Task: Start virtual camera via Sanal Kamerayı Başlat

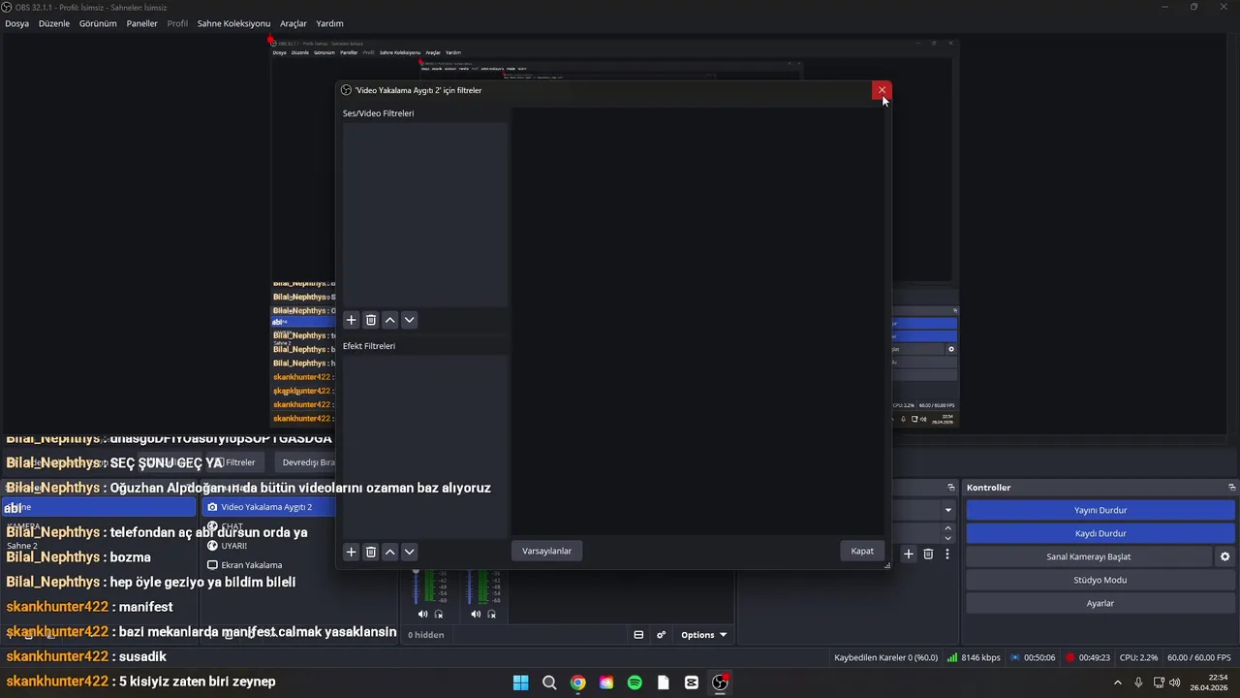Action: coord(1089,556)
